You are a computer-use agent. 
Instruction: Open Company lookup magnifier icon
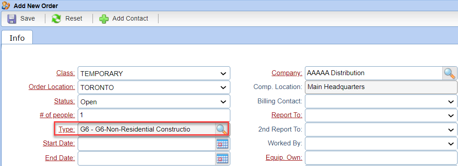click(x=449, y=73)
